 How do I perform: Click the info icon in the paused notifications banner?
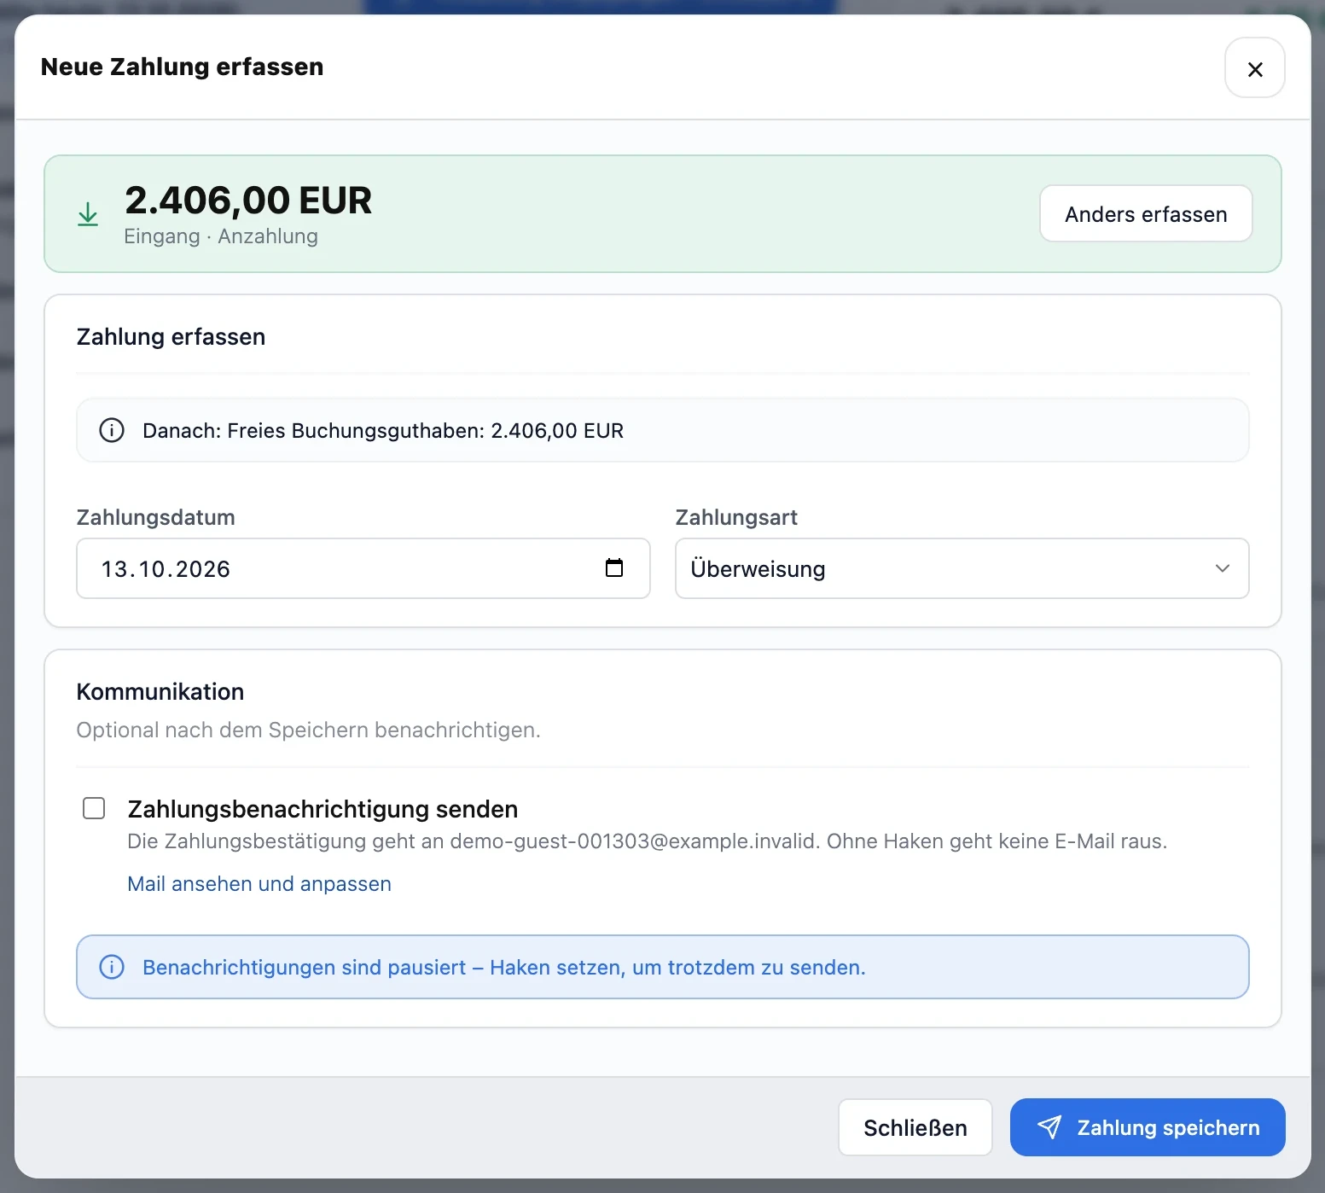112,967
